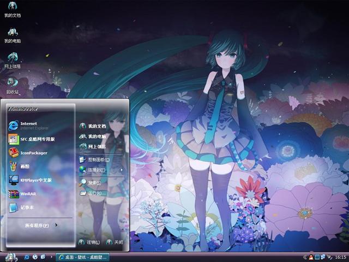Click the tray icon left of the clock
This screenshot has height=262, width=349.
[x=329, y=257]
